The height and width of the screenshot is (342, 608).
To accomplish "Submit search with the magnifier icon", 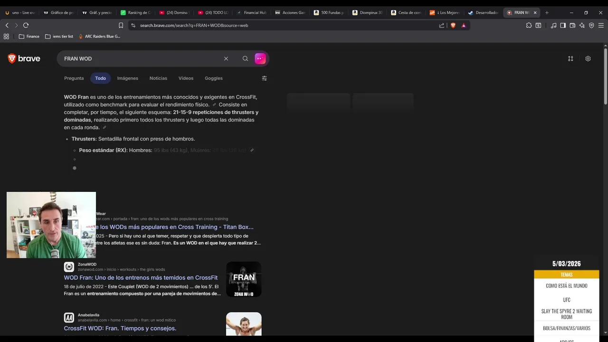I will pos(245,58).
